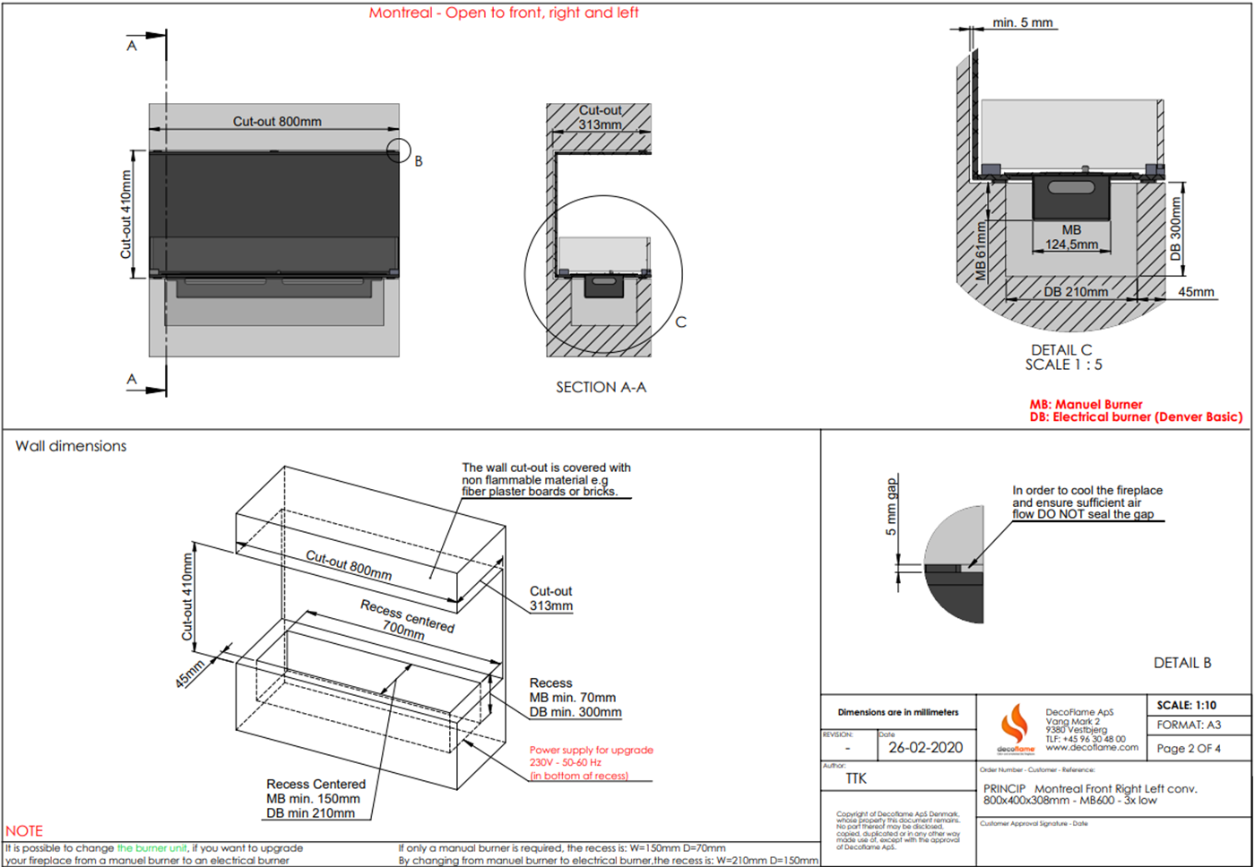Click the DETAIL B caption
The width and height of the screenshot is (1255, 867).
point(1181,663)
